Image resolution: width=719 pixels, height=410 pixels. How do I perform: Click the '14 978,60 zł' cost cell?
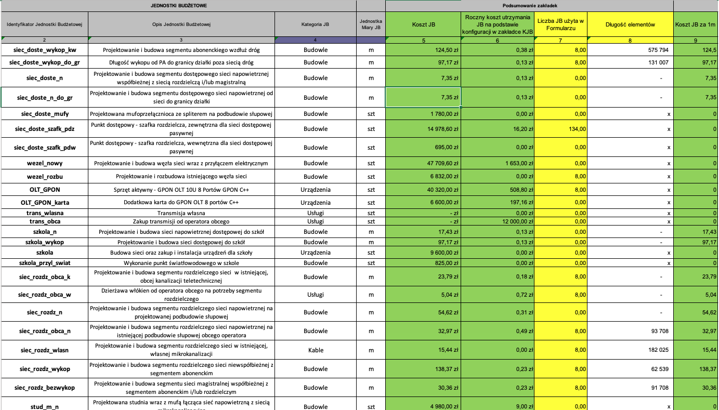tap(423, 129)
